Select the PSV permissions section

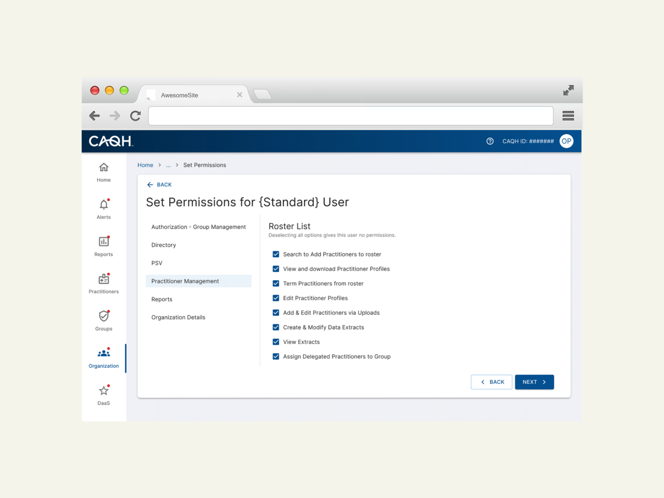[x=199, y=263]
